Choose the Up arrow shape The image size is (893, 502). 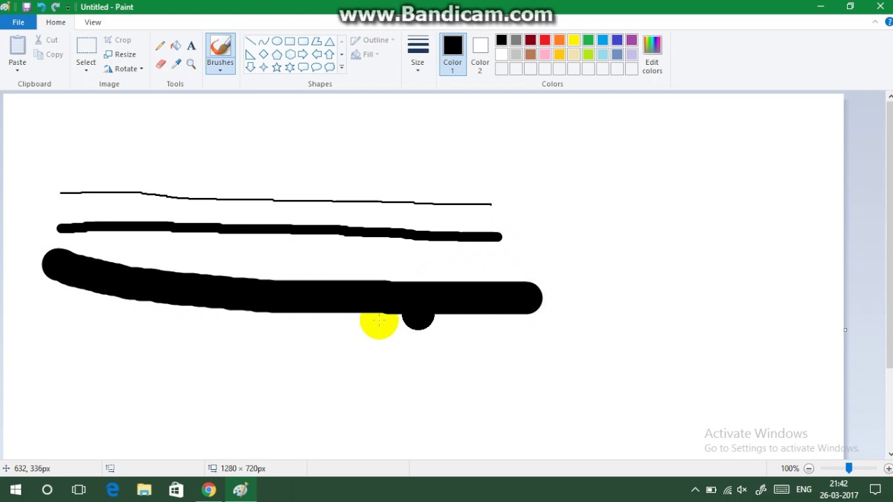pyautogui.click(x=330, y=54)
